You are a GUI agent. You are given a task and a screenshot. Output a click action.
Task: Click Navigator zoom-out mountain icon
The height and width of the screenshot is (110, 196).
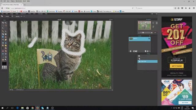139,33
